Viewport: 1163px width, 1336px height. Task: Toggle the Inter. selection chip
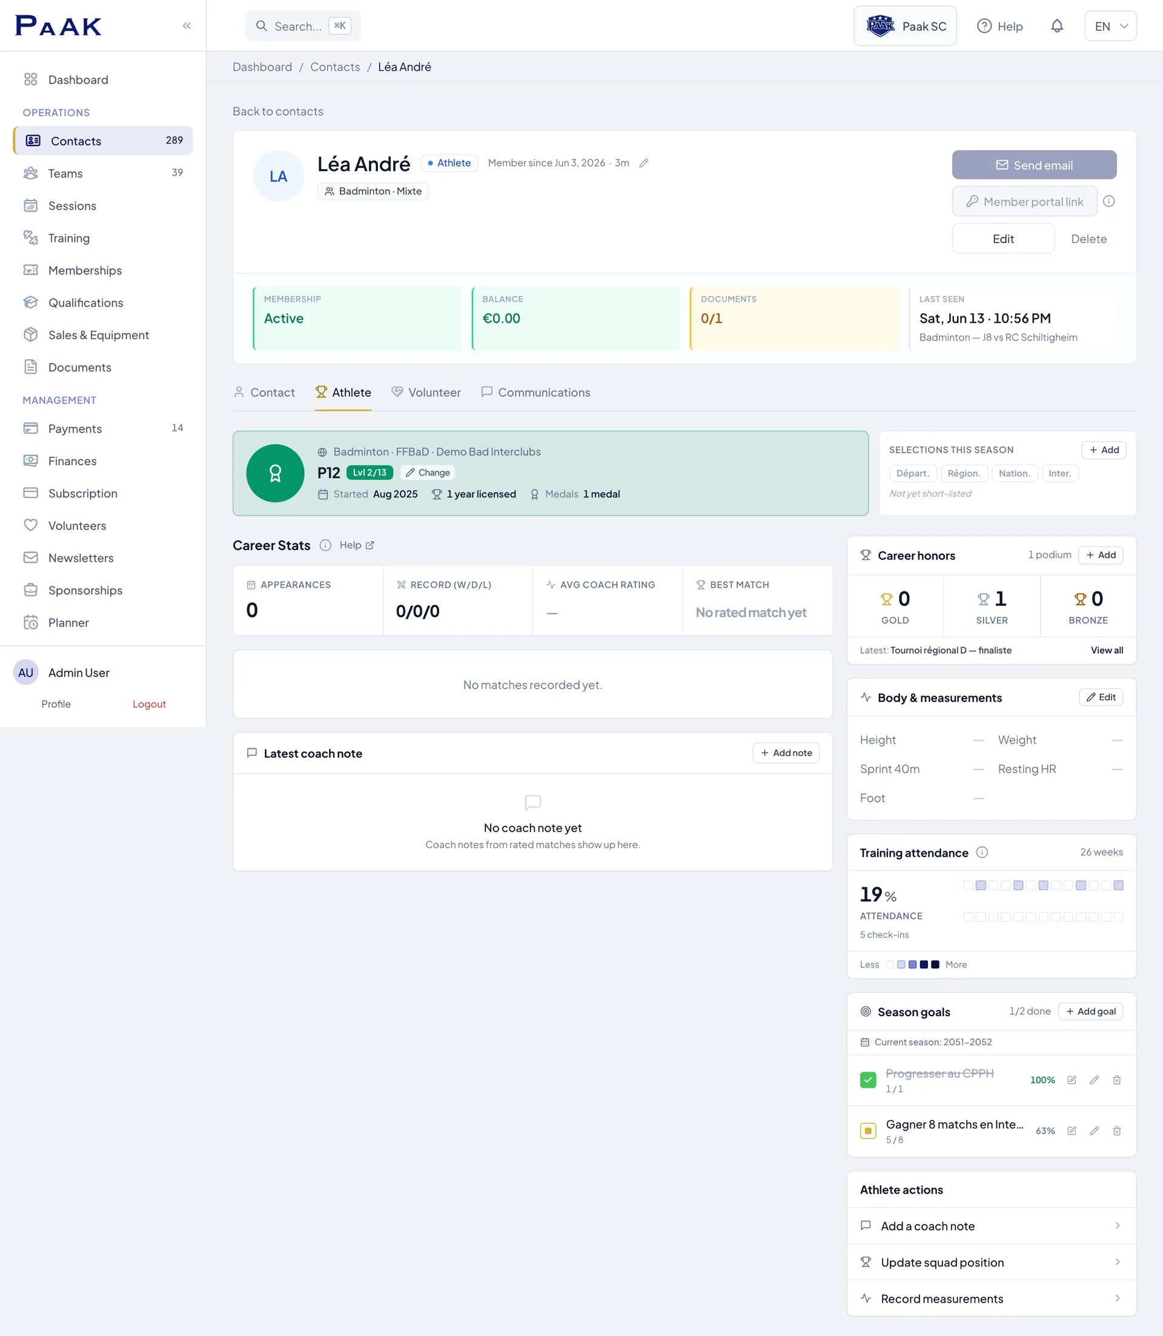pyautogui.click(x=1060, y=473)
